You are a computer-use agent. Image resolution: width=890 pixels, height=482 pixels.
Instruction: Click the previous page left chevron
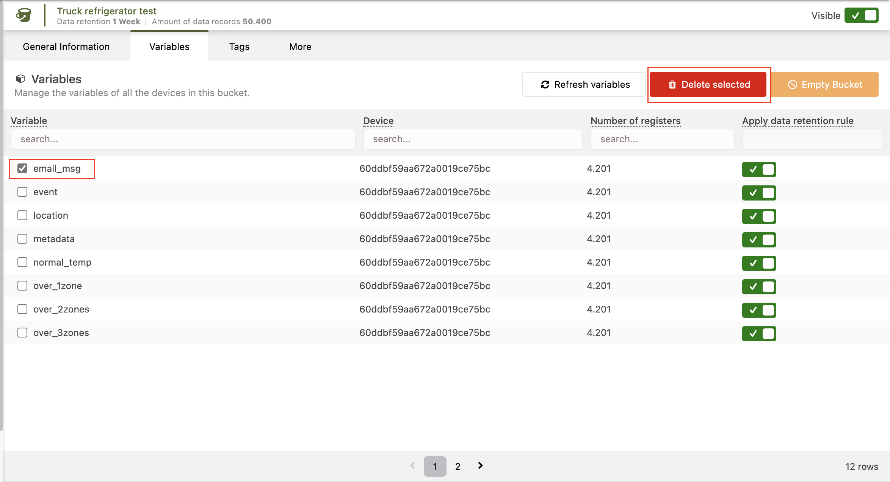pyautogui.click(x=413, y=466)
